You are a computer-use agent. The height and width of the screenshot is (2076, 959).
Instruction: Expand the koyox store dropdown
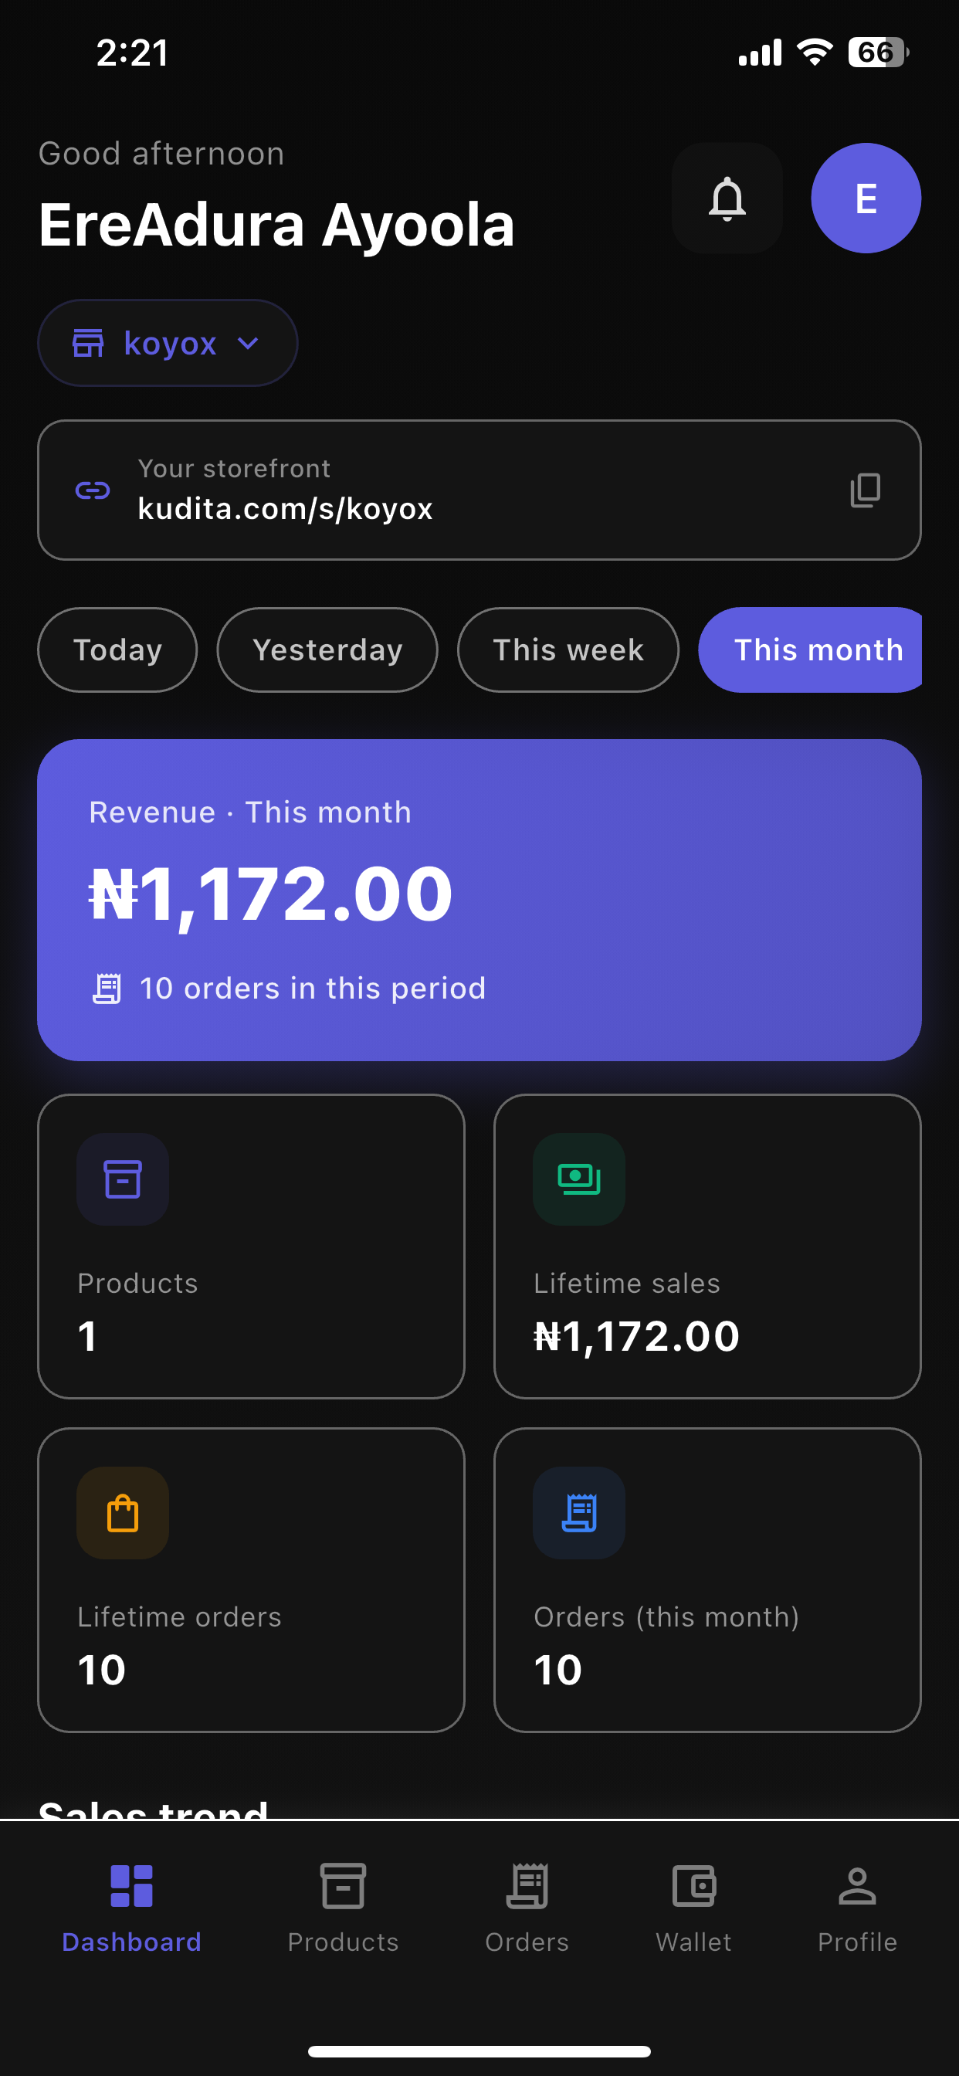pyautogui.click(x=168, y=344)
